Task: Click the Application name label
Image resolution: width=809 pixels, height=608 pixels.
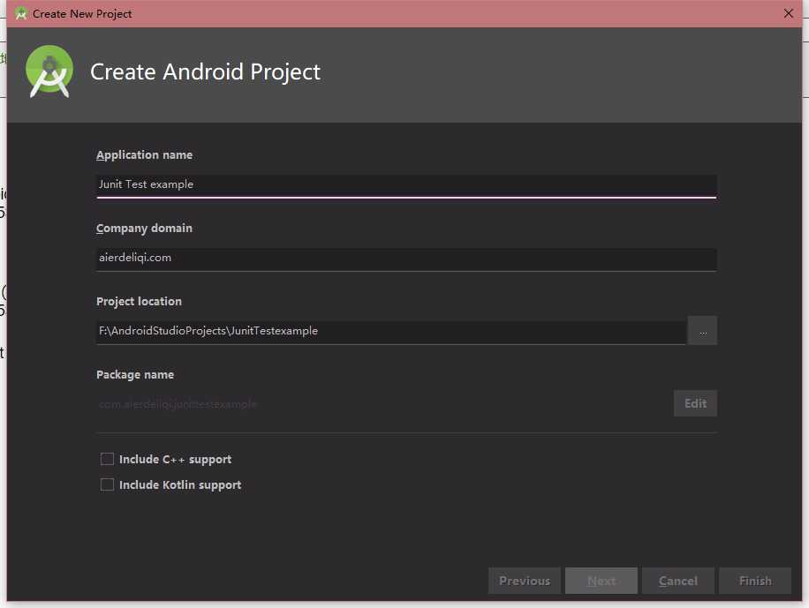Action: [145, 155]
